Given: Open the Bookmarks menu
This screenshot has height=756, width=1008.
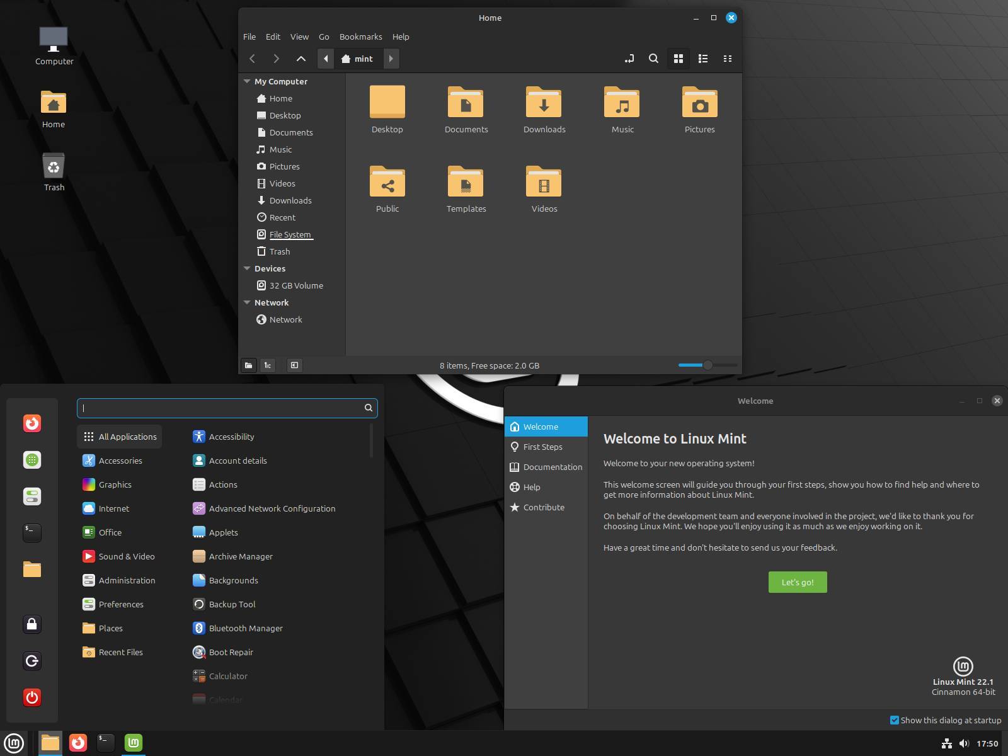Looking at the screenshot, I should point(360,37).
